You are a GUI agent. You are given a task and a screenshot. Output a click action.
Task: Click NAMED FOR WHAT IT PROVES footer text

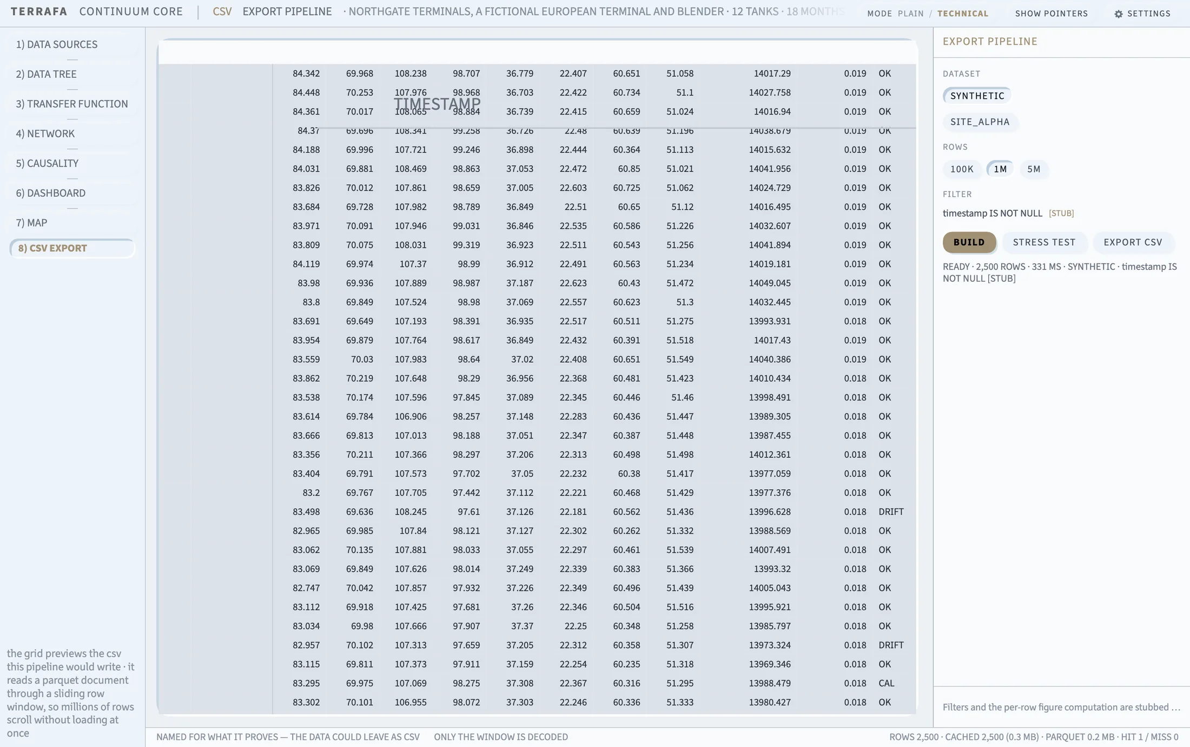pyautogui.click(x=288, y=737)
